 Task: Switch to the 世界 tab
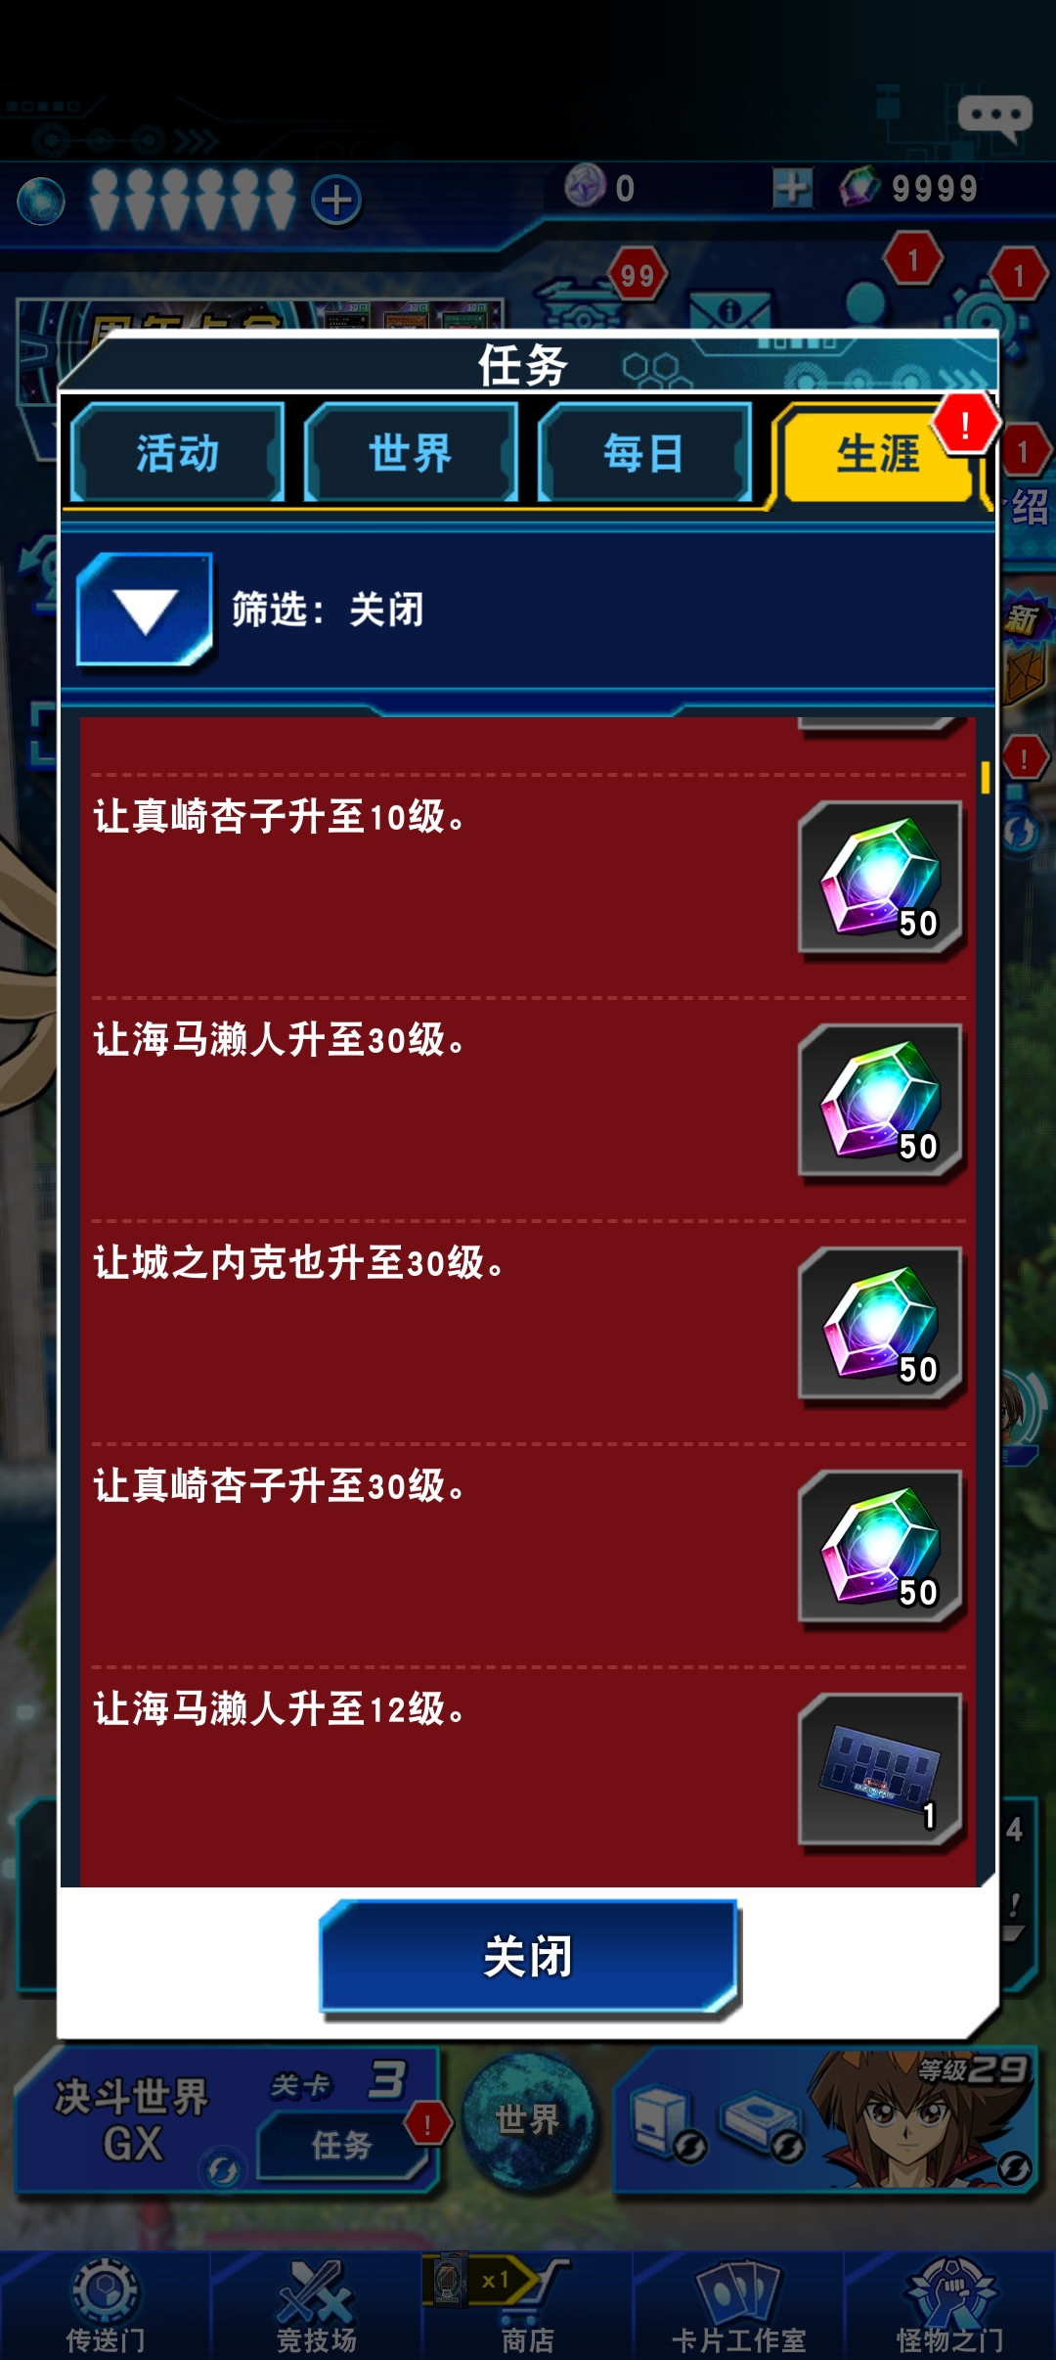click(x=411, y=454)
